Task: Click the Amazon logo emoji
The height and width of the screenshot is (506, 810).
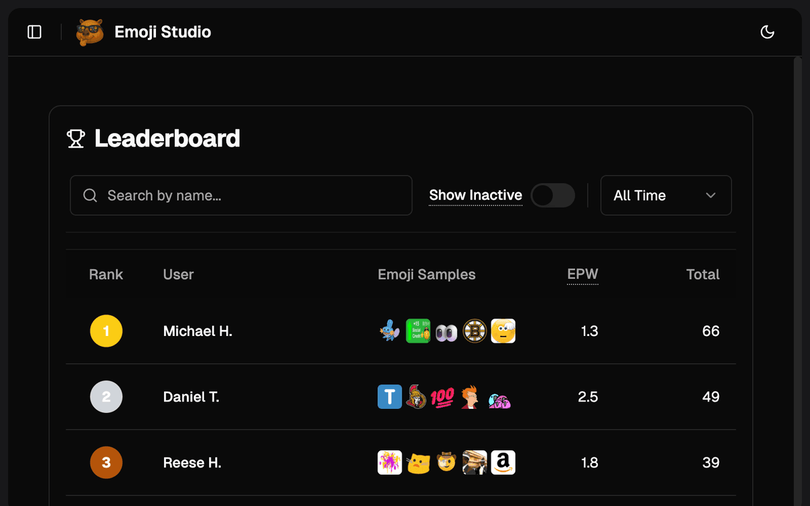Action: point(503,463)
